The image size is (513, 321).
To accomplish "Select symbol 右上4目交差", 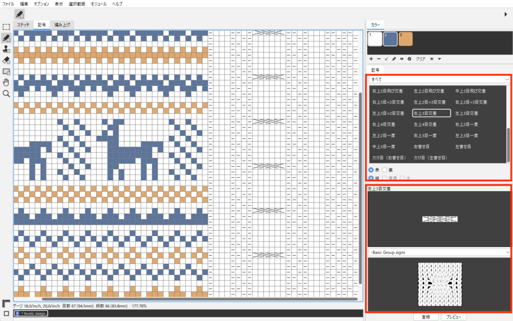I will 383,124.
